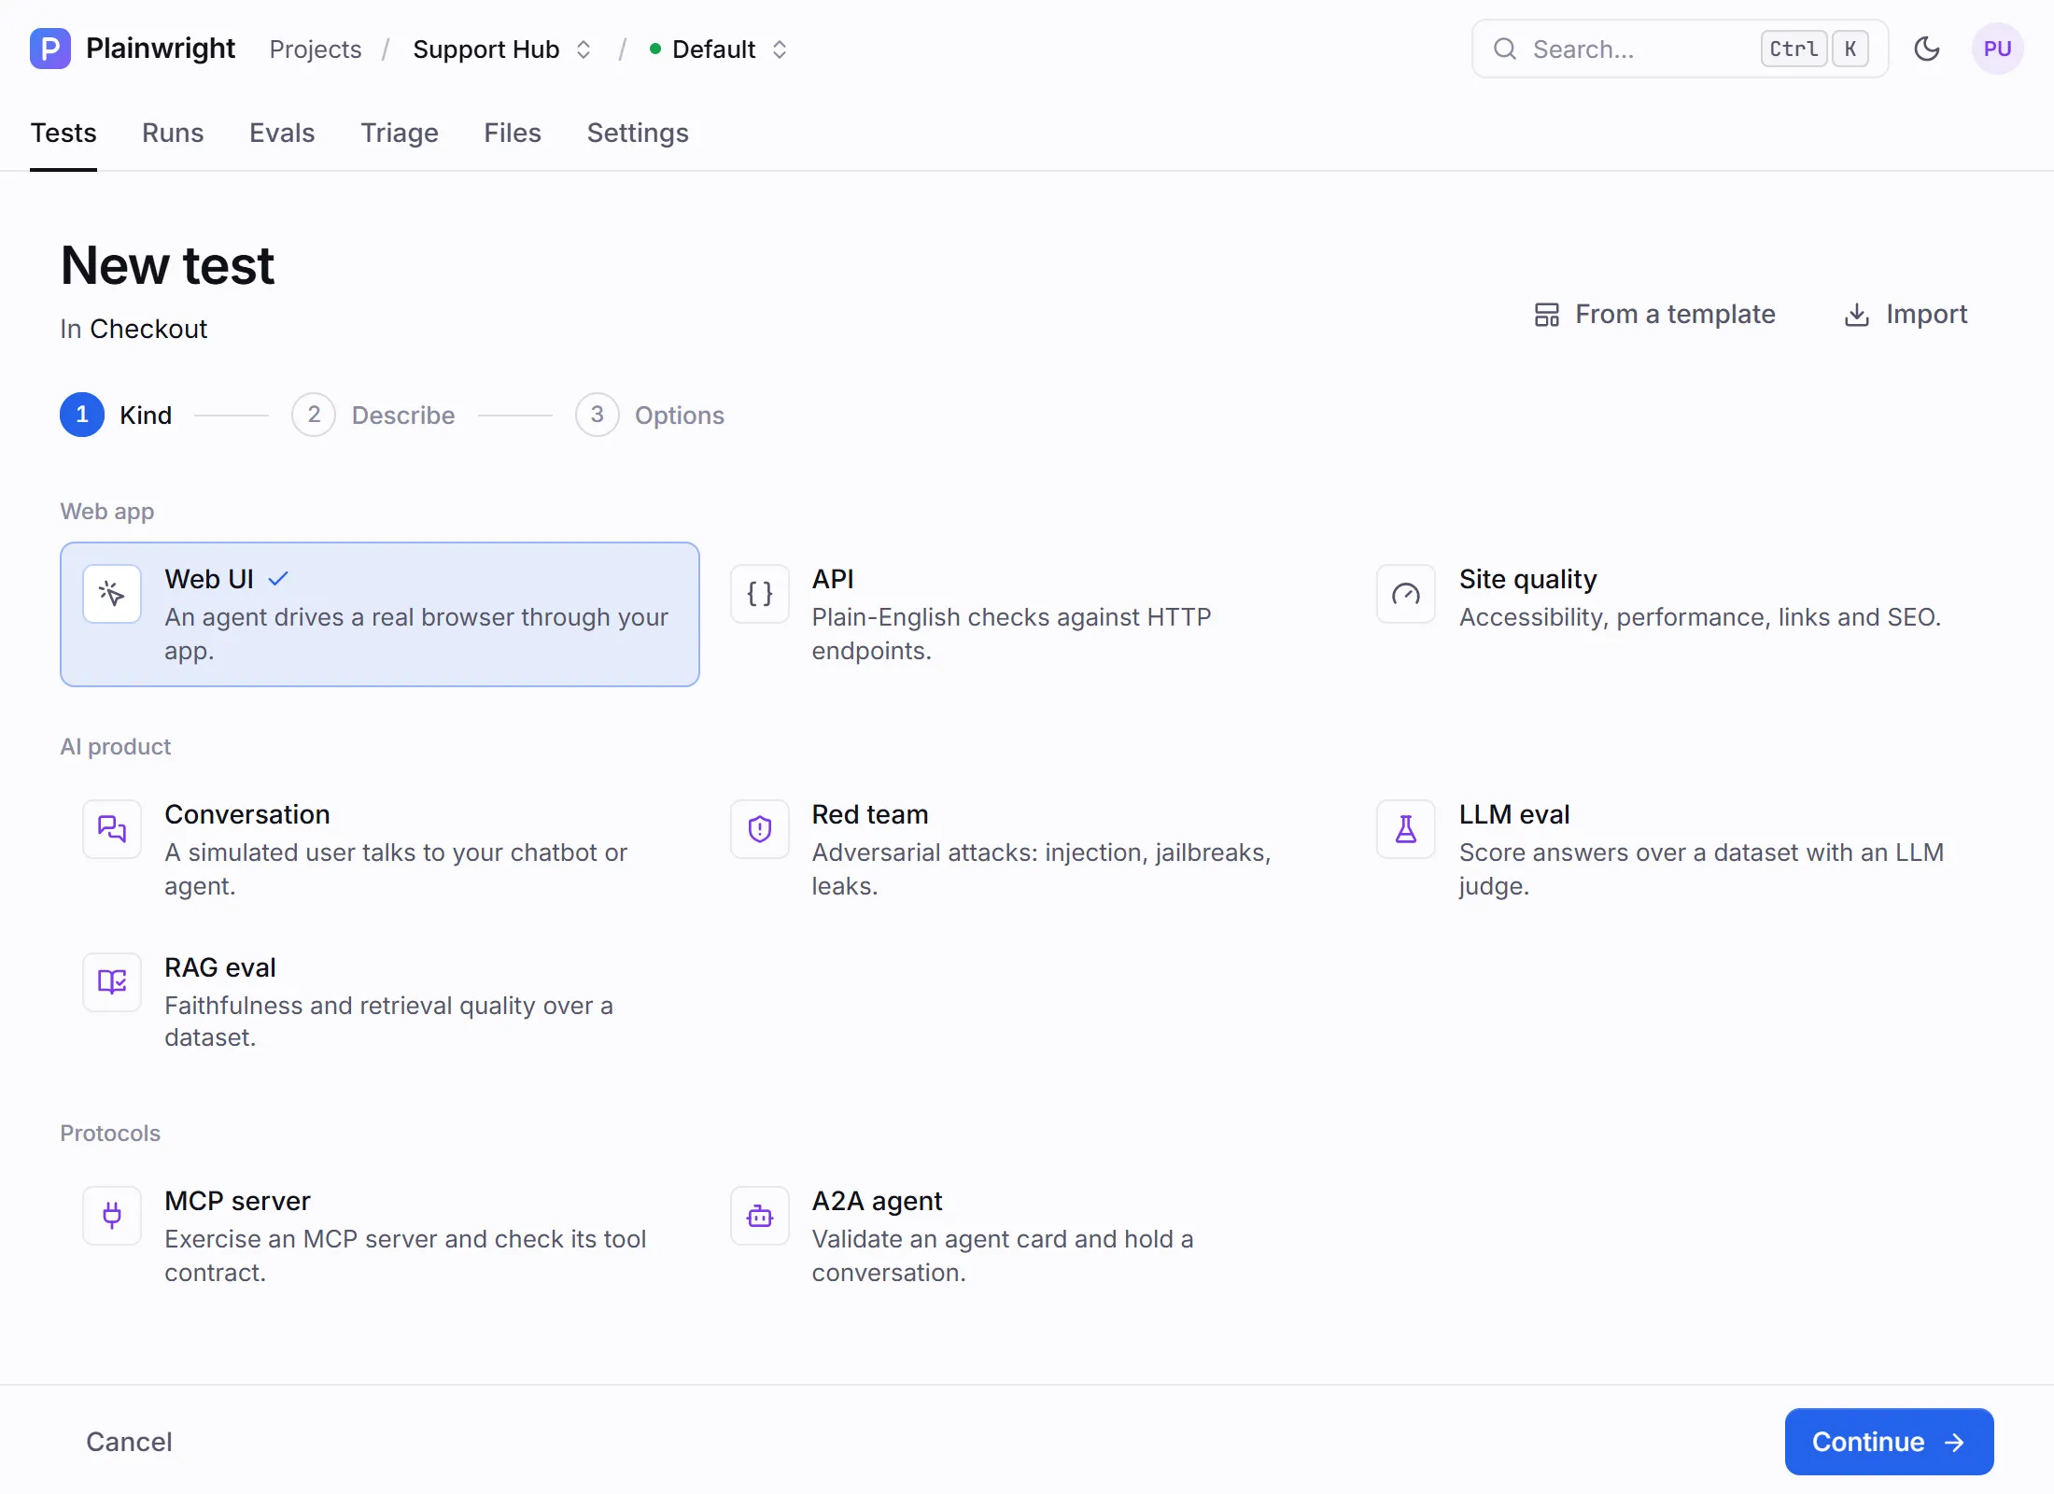Switch to the Evals tab
Viewport: 2054px width, 1494px height.
coord(282,133)
